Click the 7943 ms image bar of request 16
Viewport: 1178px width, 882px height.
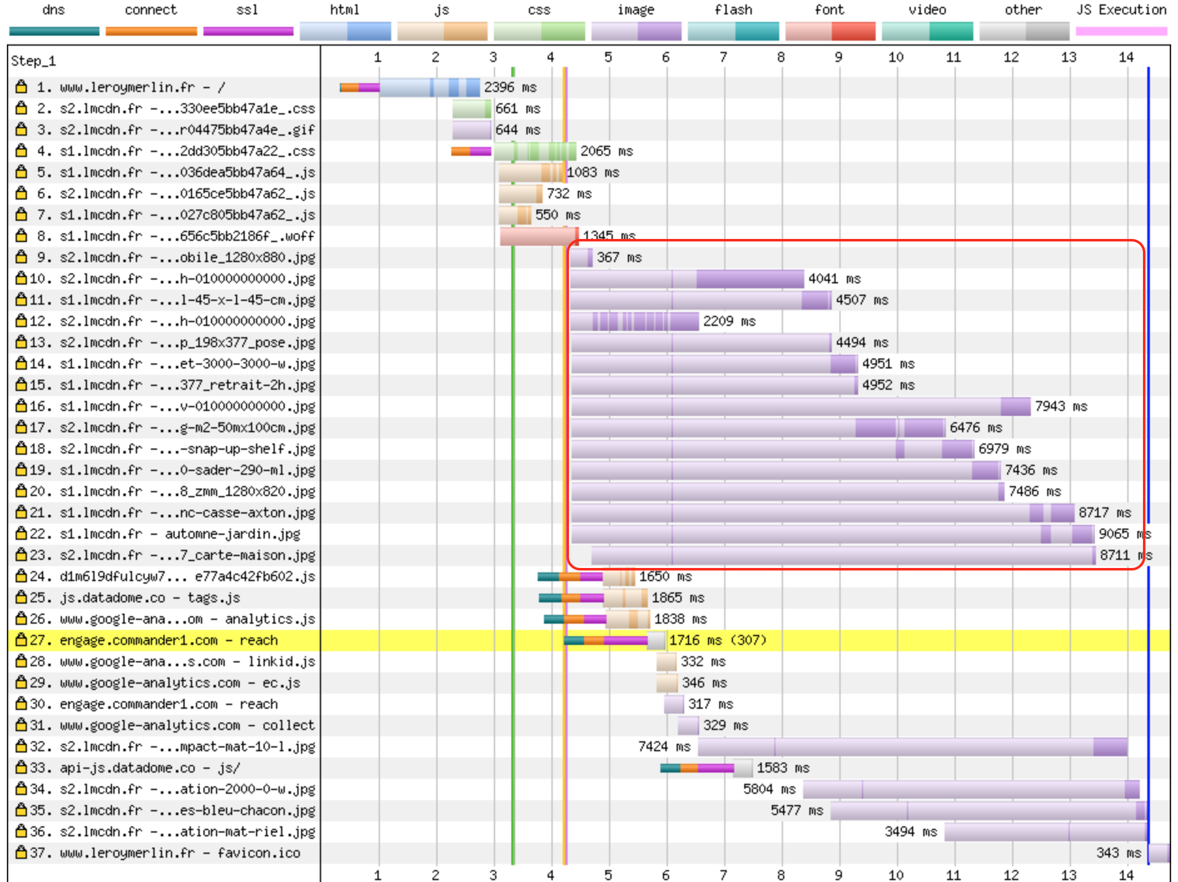coord(801,406)
